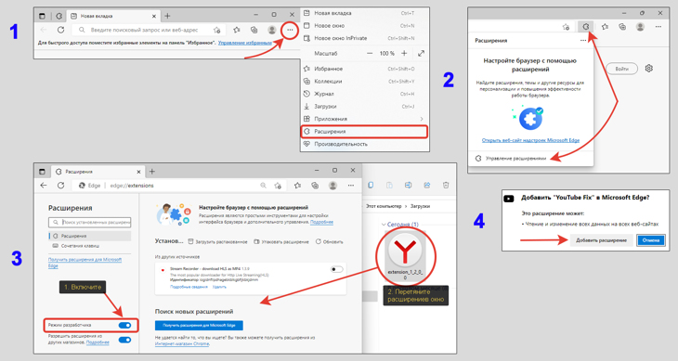
Task: Click 'Отмена' in the YouTube Fix dialog
Action: 651,240
